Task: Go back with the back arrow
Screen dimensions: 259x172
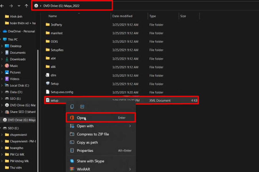Action: (2, 6)
